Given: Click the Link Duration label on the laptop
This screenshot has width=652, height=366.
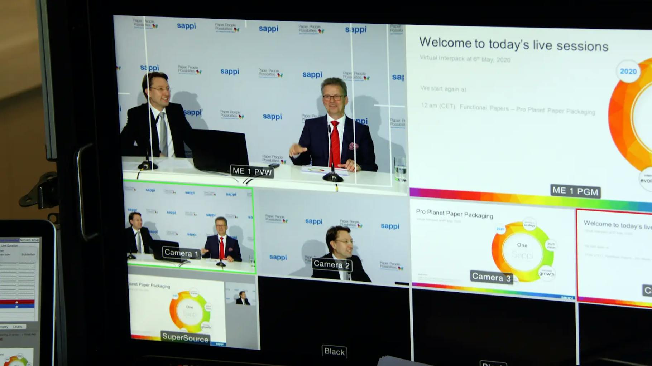Looking at the screenshot, I should [x=9, y=246].
